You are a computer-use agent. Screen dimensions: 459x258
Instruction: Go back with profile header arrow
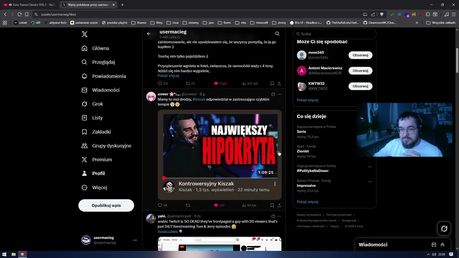pos(149,34)
